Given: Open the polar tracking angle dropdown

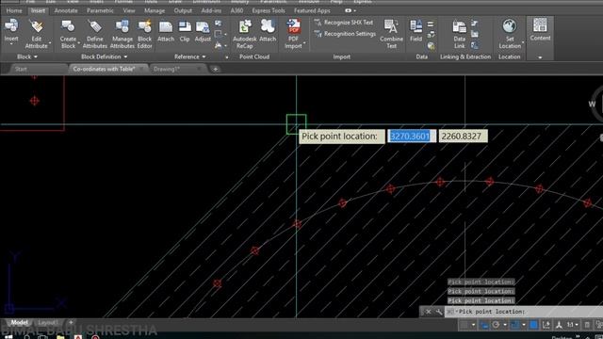Looking at the screenshot, I should click(505, 325).
